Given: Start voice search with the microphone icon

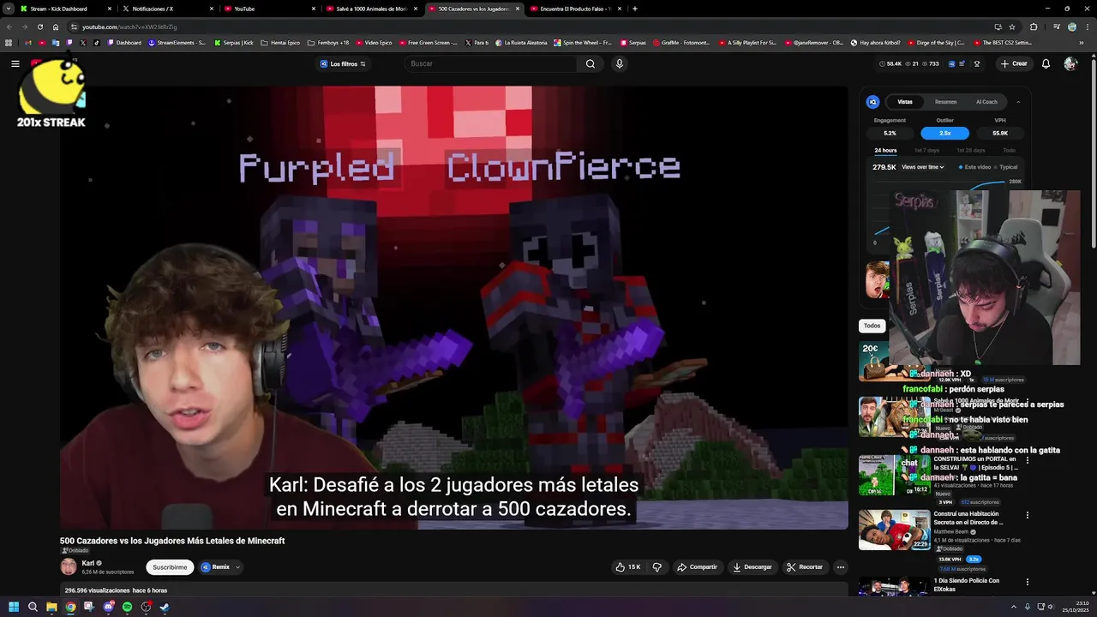Looking at the screenshot, I should click(619, 63).
